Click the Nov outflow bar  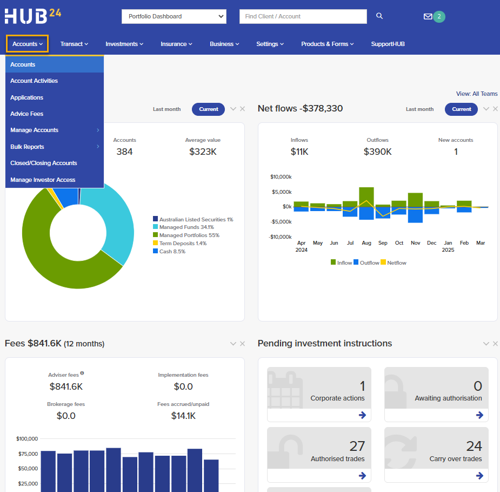click(415, 215)
